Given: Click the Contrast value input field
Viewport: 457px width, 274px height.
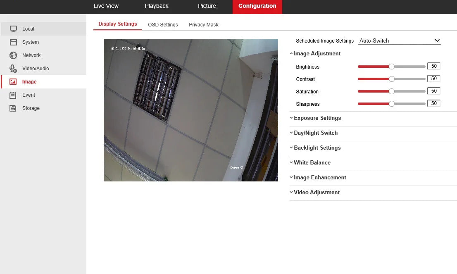Looking at the screenshot, I should (x=433, y=78).
